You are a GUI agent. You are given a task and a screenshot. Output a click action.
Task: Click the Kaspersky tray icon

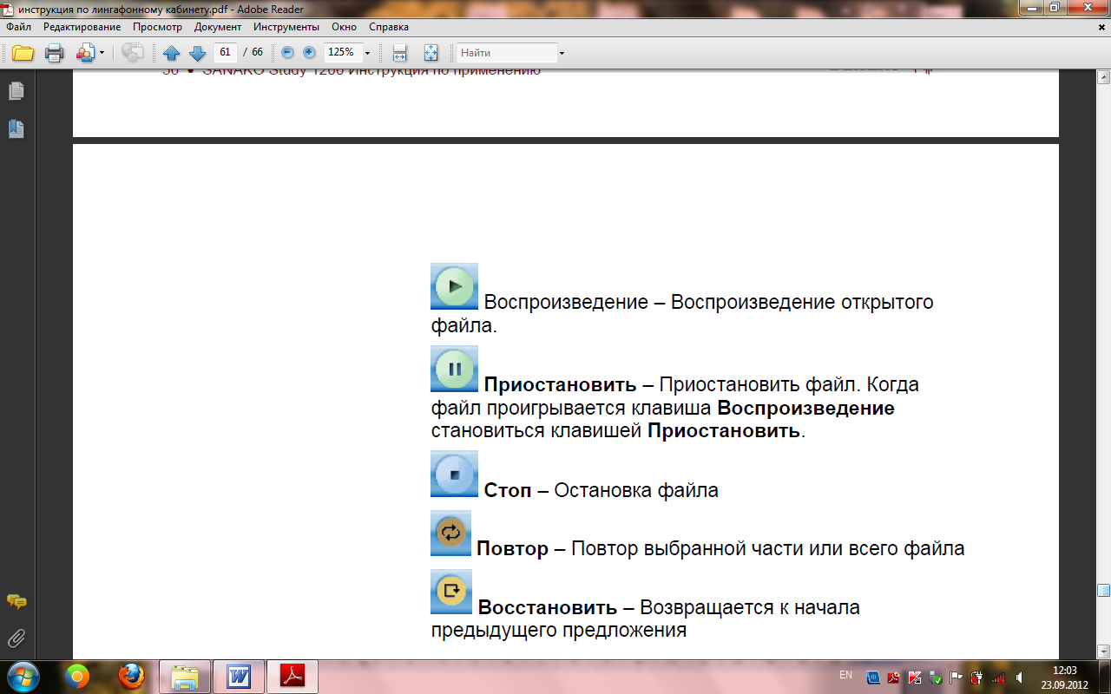point(915,678)
